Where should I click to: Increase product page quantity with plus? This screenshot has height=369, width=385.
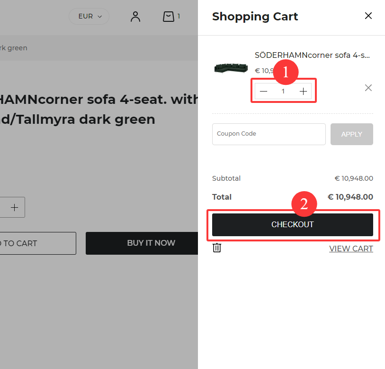point(14,207)
